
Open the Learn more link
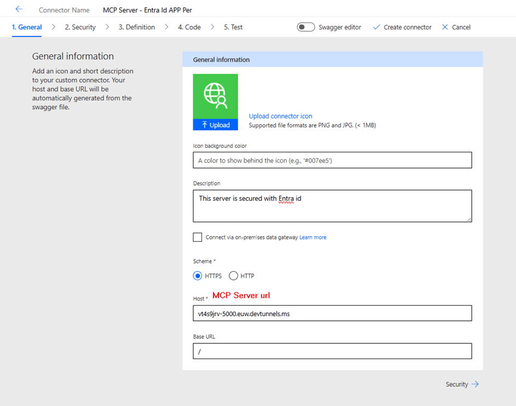[313, 237]
